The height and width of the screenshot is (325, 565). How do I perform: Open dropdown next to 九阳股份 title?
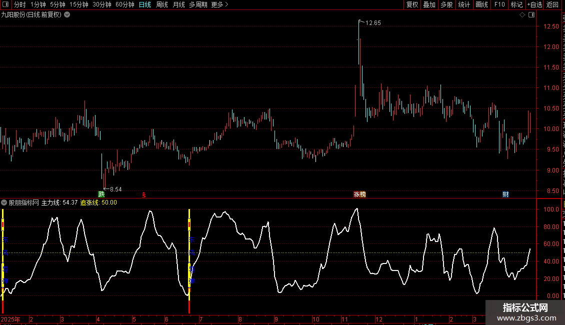coord(67,15)
